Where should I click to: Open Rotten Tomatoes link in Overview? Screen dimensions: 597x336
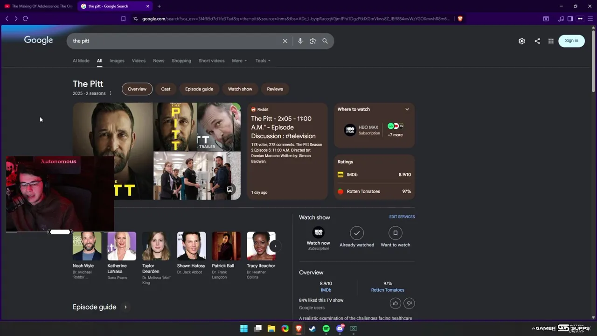tap(388, 290)
